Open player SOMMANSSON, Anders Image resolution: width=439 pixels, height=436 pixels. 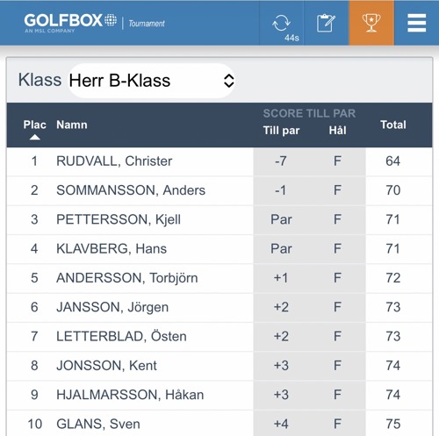(x=131, y=190)
